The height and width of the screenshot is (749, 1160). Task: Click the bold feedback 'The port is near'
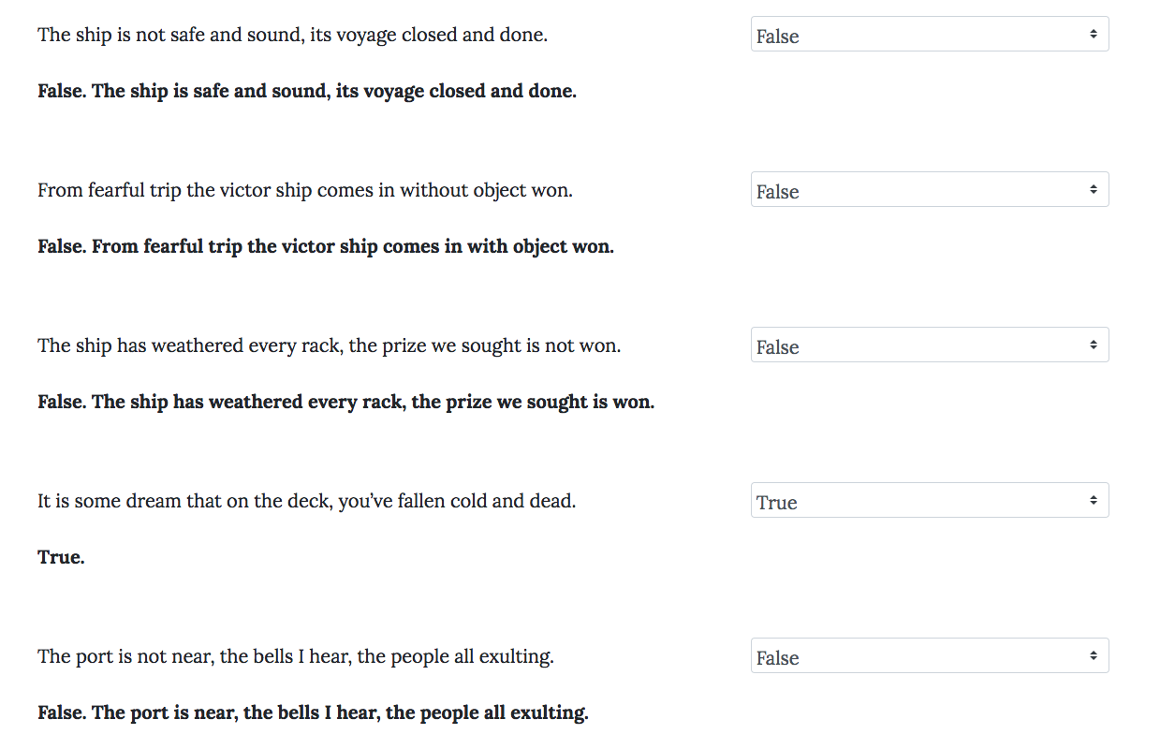tap(313, 713)
